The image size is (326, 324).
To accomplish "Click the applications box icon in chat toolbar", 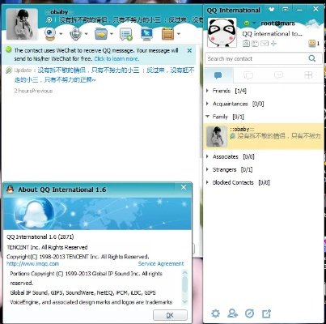I will (x=167, y=34).
